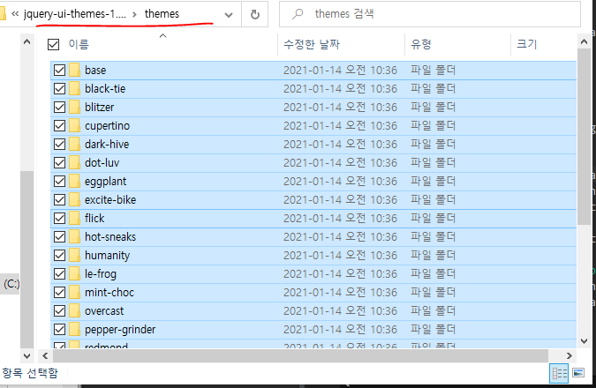Uncheck the dark-hive folder checkbox
This screenshot has height=388, width=596.
pyautogui.click(x=60, y=145)
